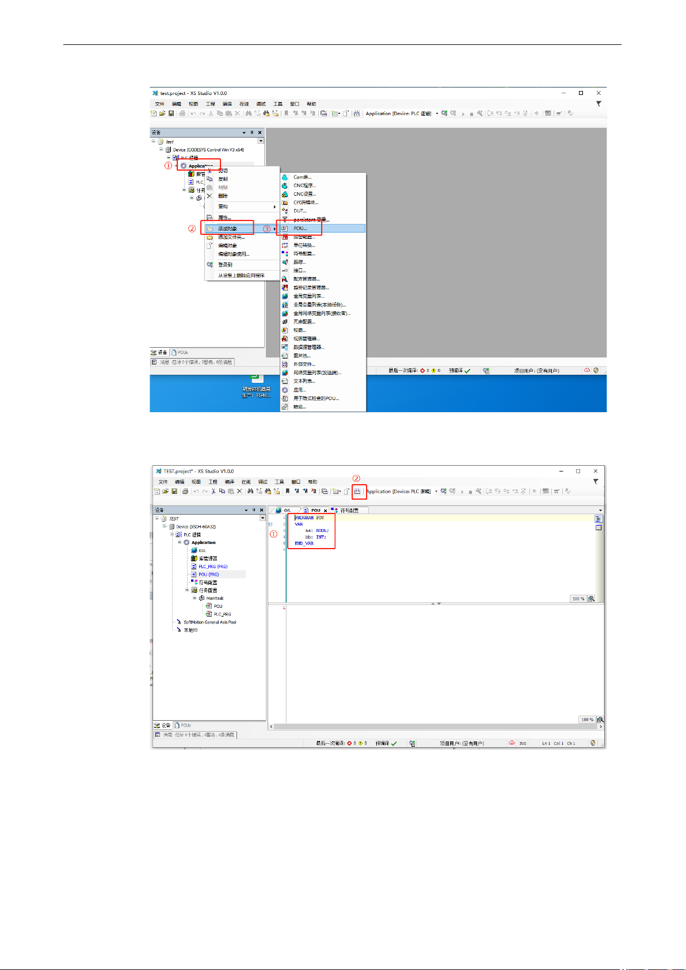Image resolution: width=686 pixels, height=970 pixels.
Task: Click open project icon in test.project window toolbar
Action: [162, 113]
